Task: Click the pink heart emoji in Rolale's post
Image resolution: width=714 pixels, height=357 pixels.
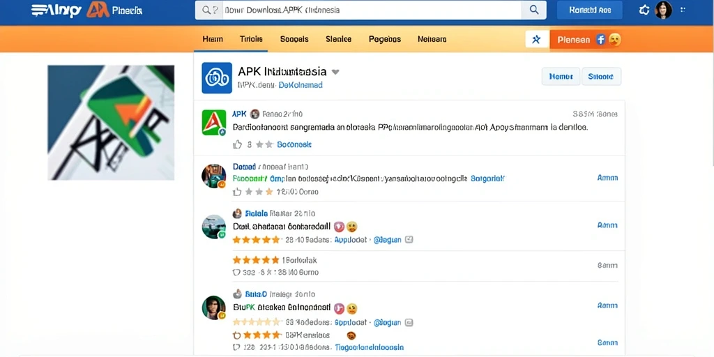Action: [340, 227]
